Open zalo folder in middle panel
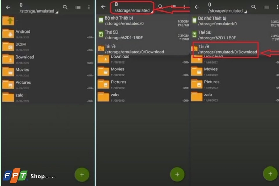279x186 pixels. (143, 97)
